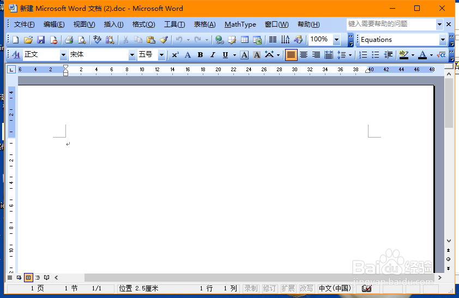459x298 pixels.
Task: Switch to Web layout view button
Action: tap(19, 277)
